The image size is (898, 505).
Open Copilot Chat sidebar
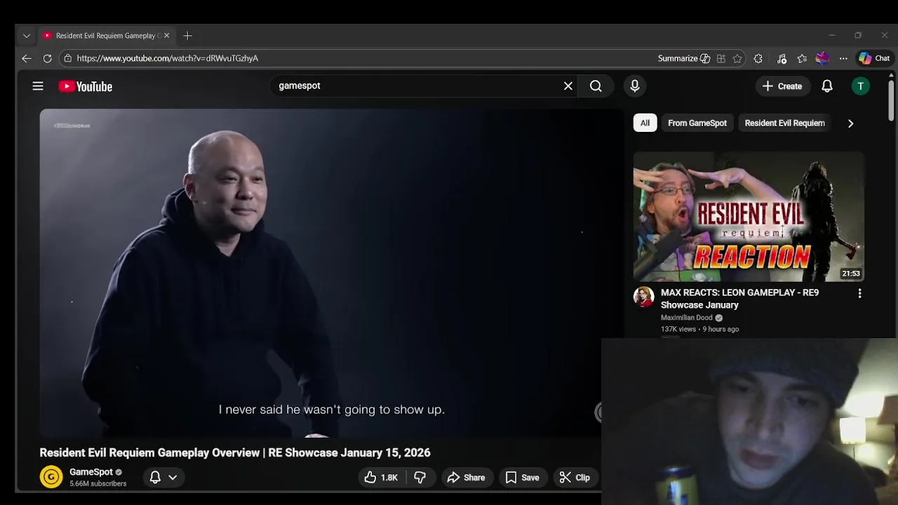pyautogui.click(x=874, y=58)
